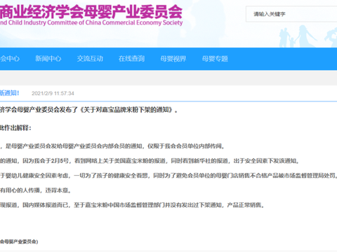The width and height of the screenshot is (337, 252).
Task: Click the heading ending with 此作出解释:
Action: pos(15,128)
